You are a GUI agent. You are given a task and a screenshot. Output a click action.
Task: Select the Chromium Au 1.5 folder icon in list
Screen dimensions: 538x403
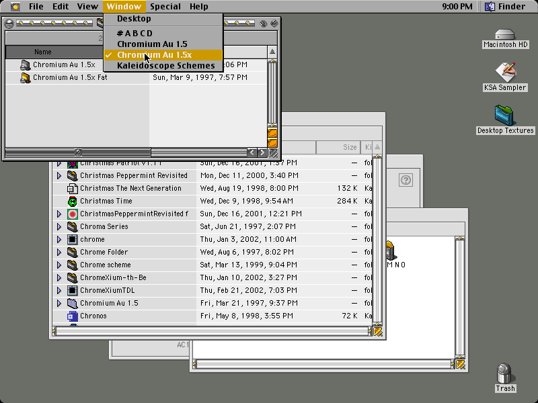point(72,304)
